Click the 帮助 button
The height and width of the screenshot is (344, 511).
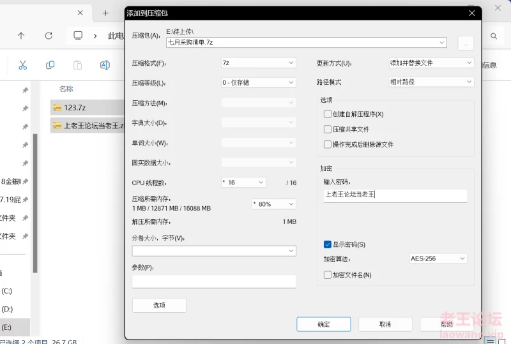(446, 324)
